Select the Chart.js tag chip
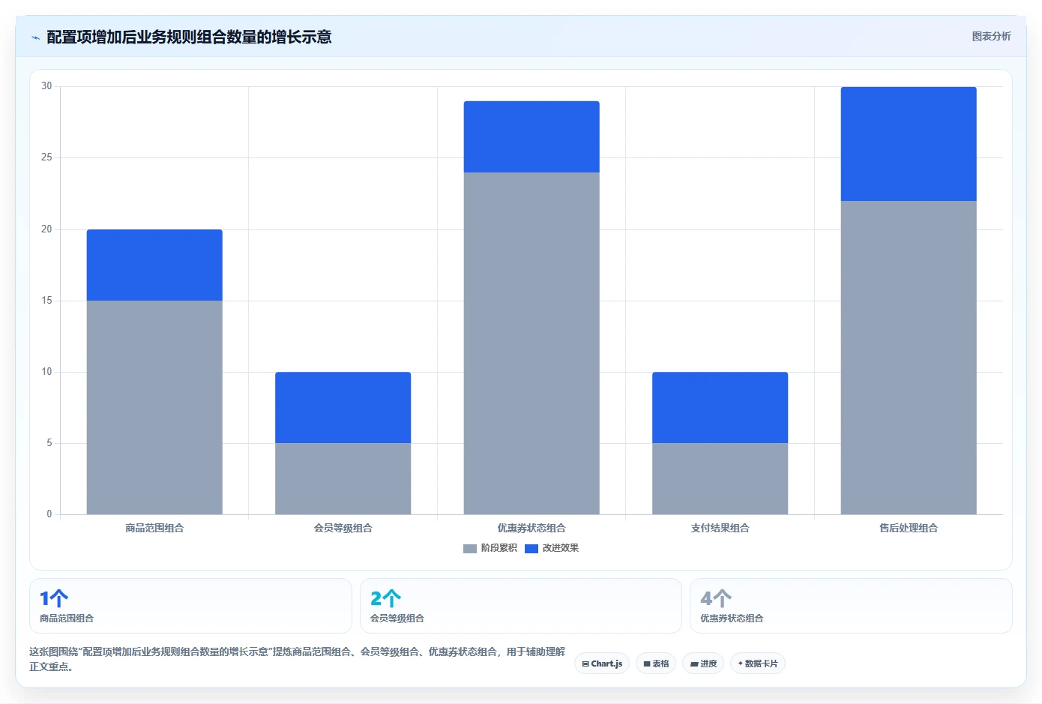This screenshot has width=1042, height=704. pyautogui.click(x=602, y=664)
